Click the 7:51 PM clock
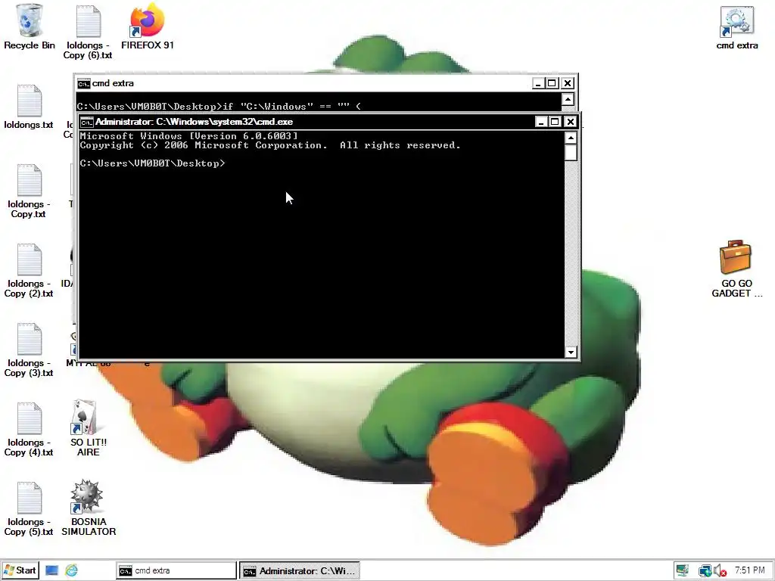 [749, 570]
